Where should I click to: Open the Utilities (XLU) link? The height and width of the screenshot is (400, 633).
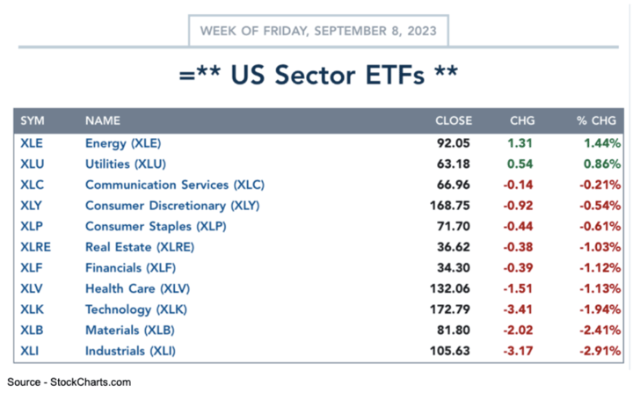click(x=126, y=164)
